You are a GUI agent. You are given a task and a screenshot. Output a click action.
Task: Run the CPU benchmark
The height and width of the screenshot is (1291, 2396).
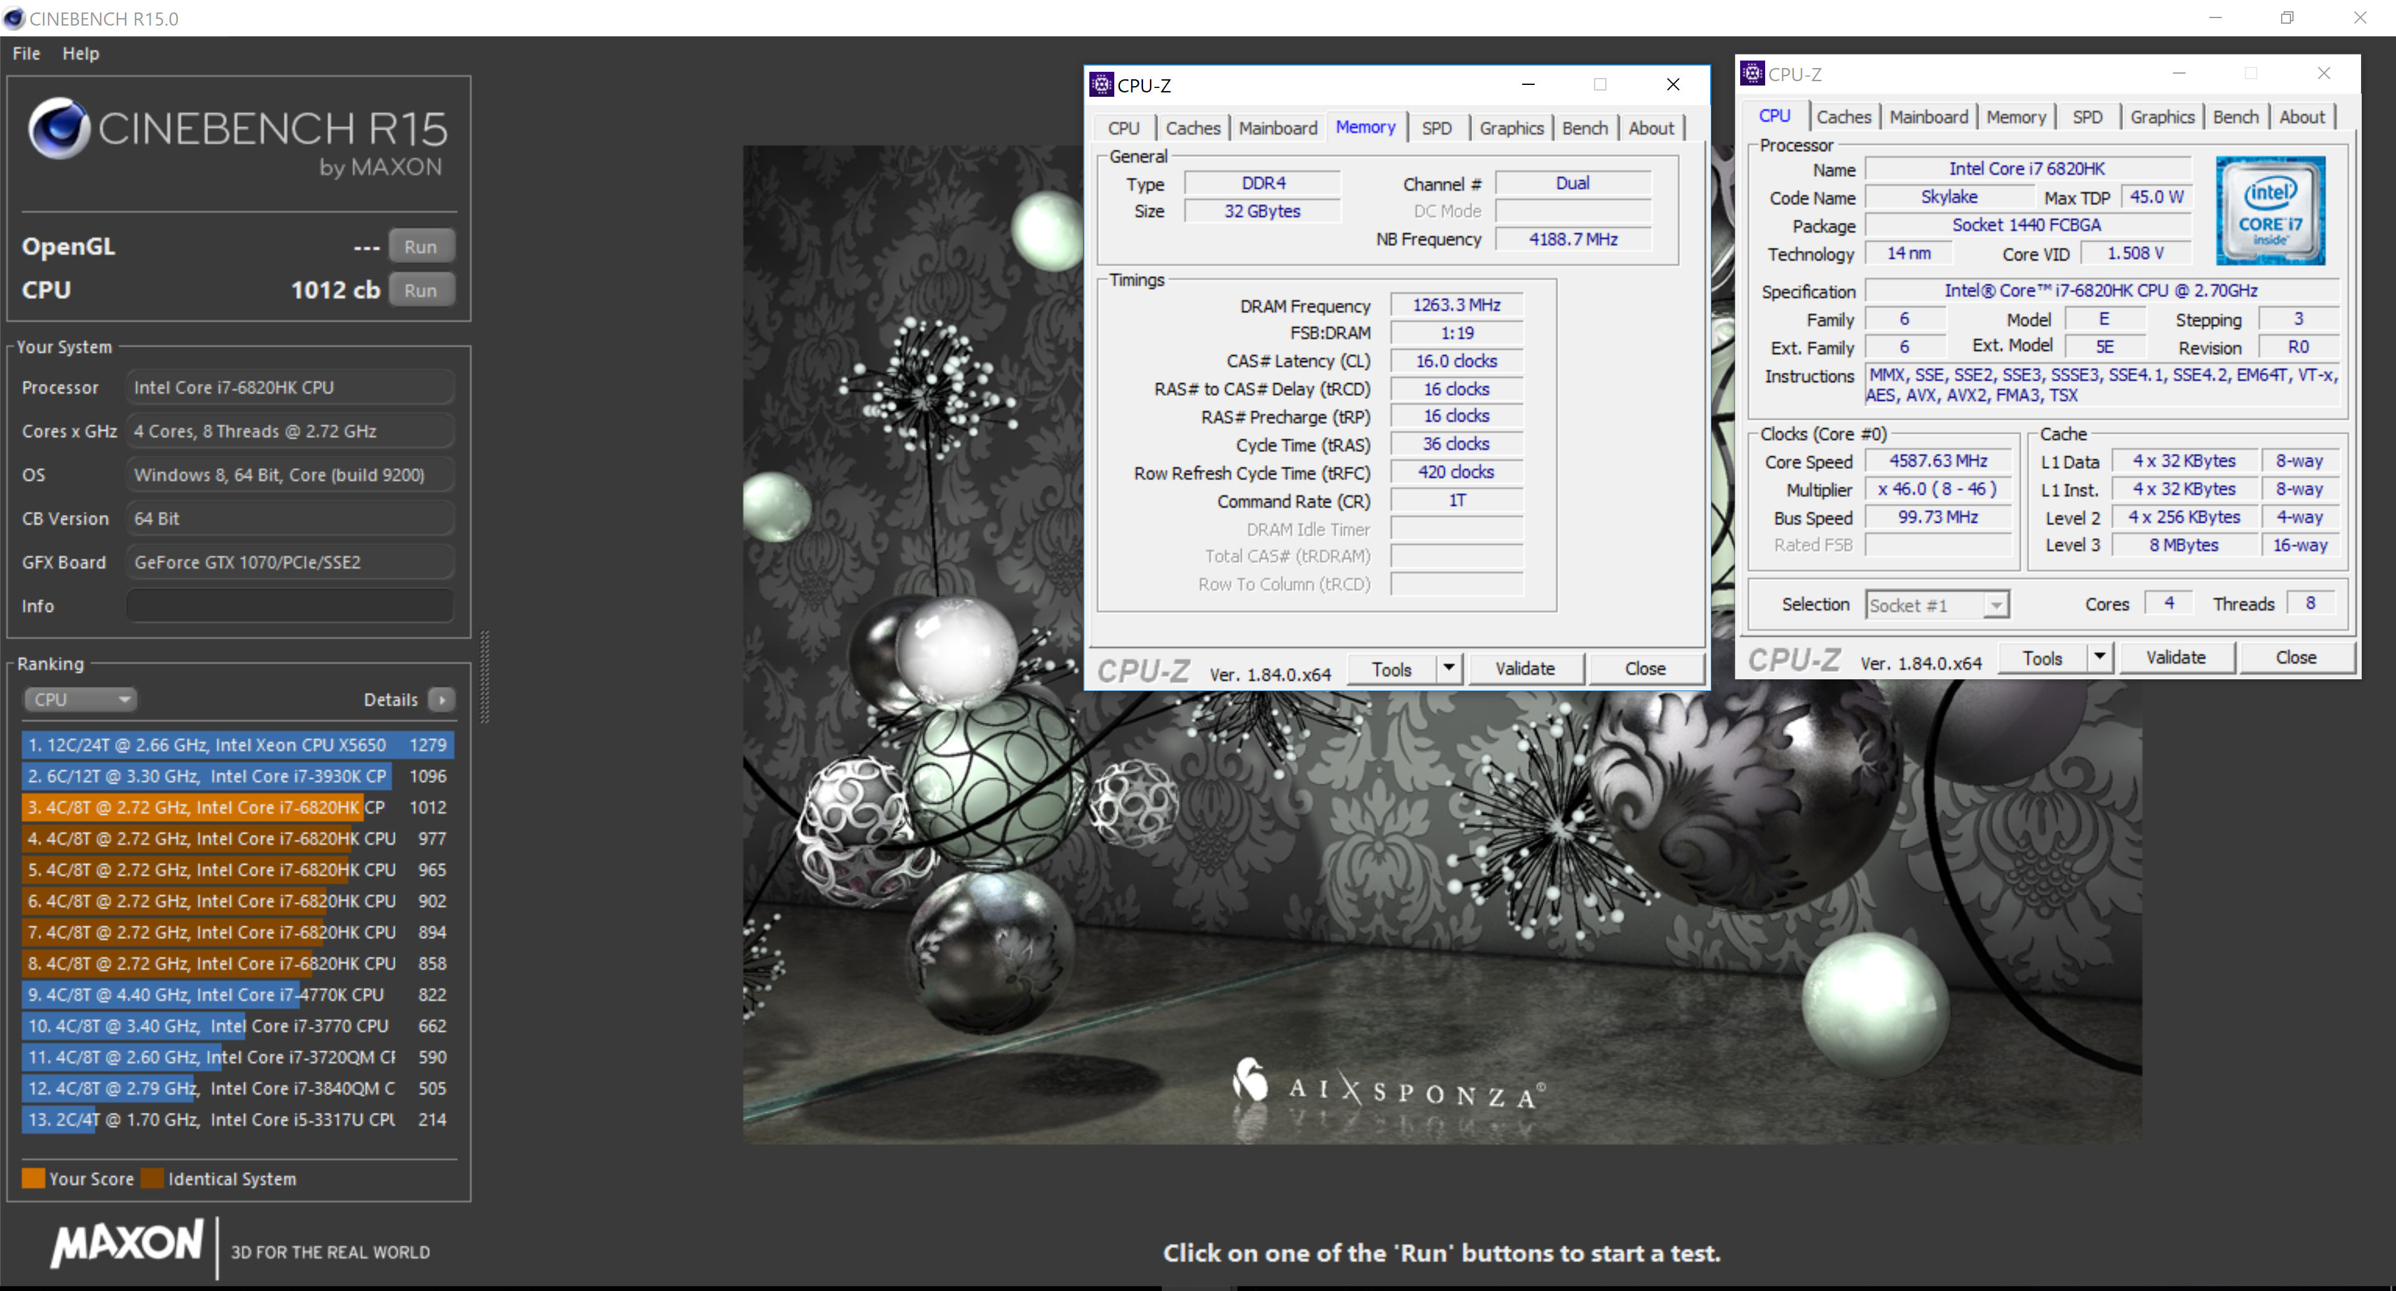[422, 290]
